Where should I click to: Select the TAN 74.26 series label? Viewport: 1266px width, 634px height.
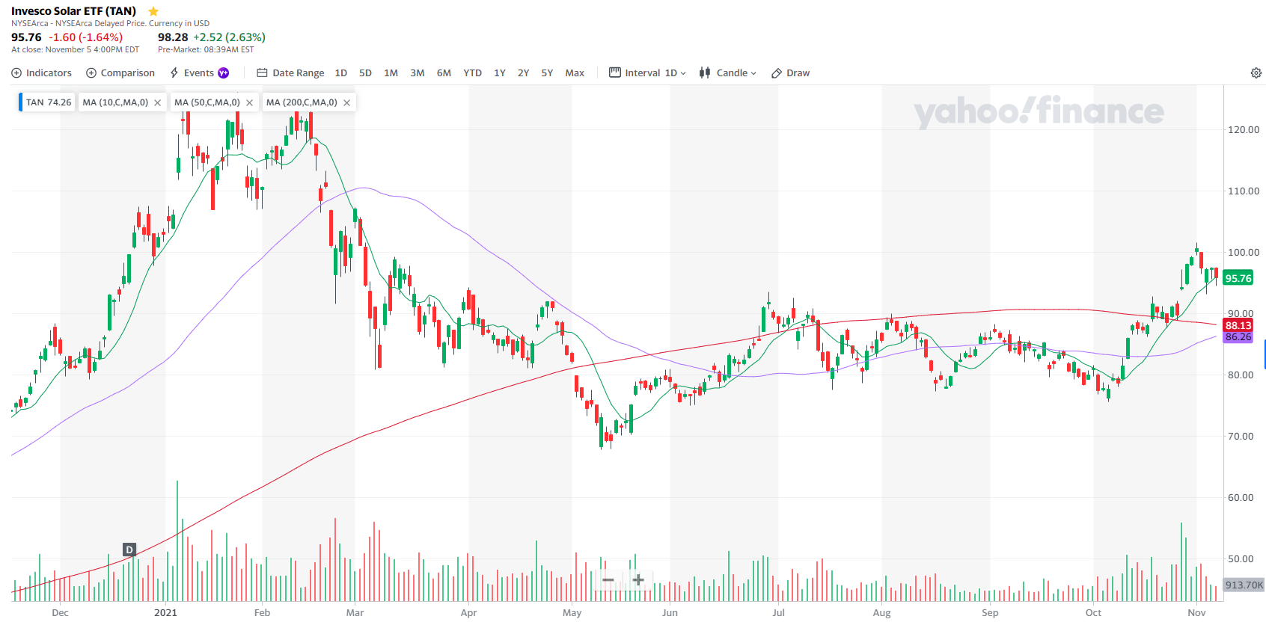click(48, 102)
